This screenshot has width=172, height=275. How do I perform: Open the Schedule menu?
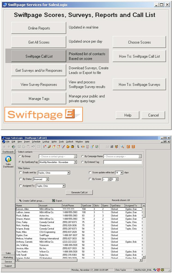coord(36,142)
